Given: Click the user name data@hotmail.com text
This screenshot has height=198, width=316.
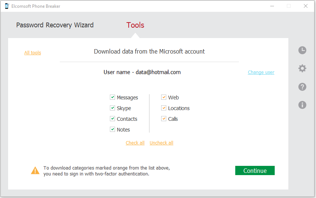Looking at the screenshot, I should pos(142,72).
